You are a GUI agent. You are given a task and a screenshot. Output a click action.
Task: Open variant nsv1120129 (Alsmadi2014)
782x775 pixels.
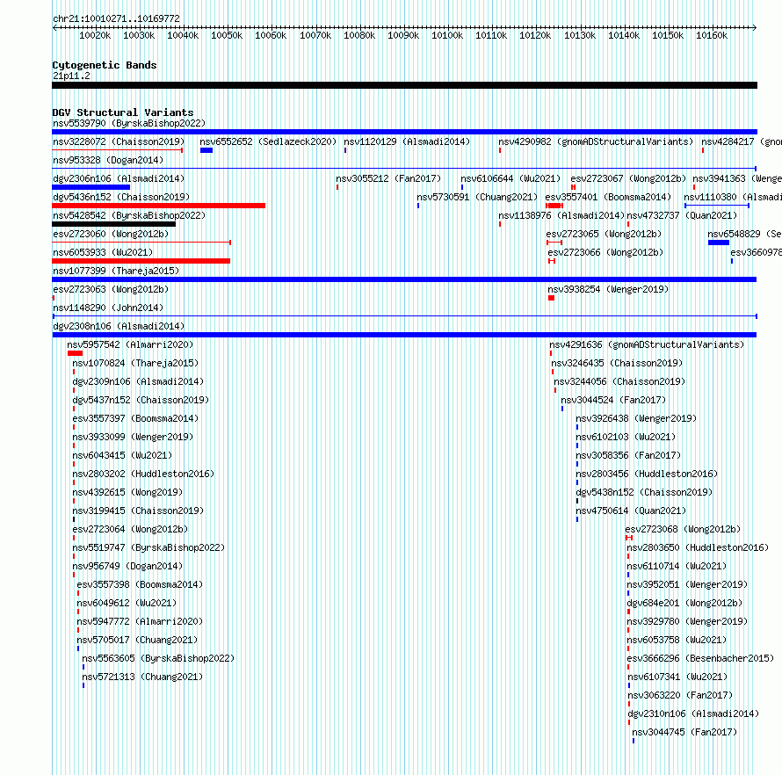click(x=407, y=141)
